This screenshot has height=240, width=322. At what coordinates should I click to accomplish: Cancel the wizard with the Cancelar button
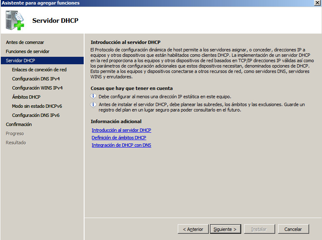(293, 229)
